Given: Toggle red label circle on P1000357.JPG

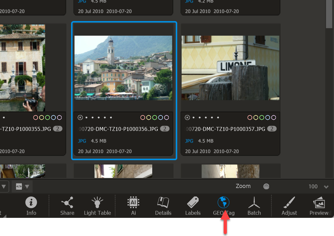Looking at the screenshot, I should [250, 117].
